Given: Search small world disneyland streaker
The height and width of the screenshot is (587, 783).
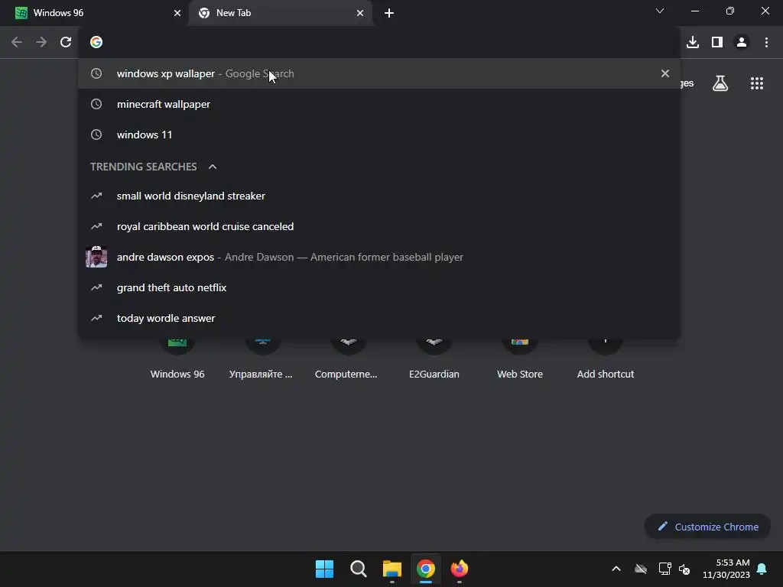Looking at the screenshot, I should click(379, 196).
